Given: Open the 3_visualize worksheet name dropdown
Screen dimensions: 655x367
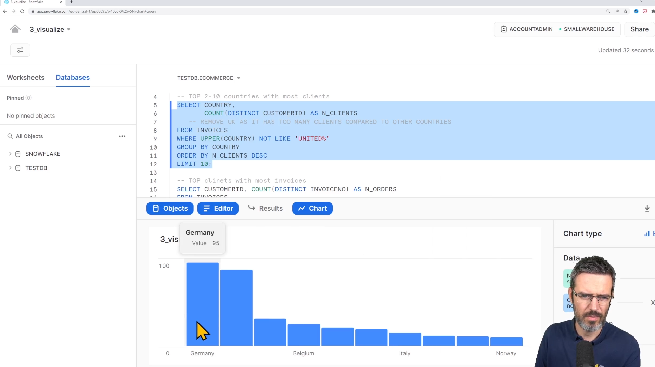Looking at the screenshot, I should click(50, 29).
